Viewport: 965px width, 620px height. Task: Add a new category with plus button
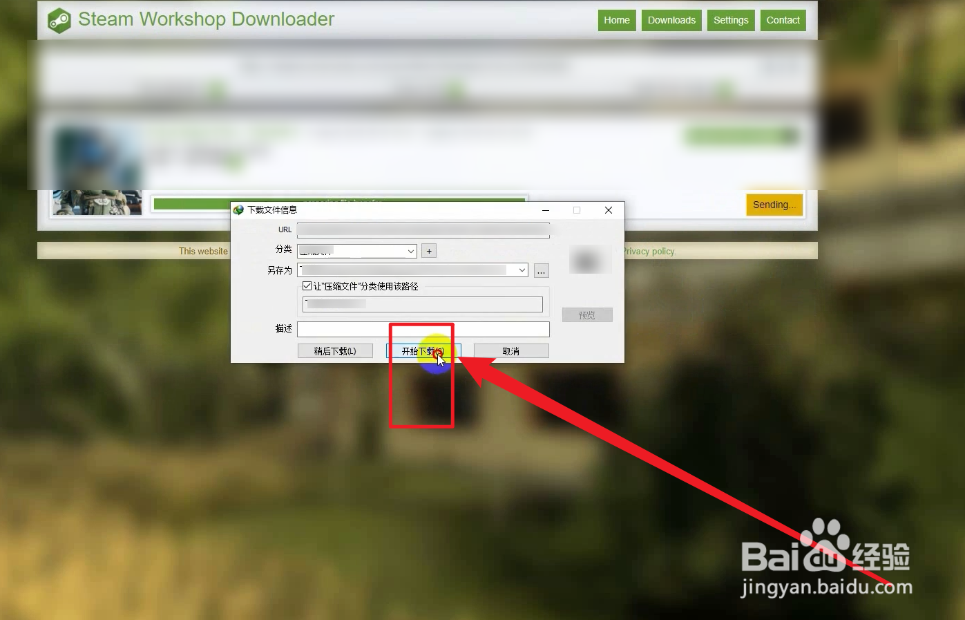tap(429, 251)
